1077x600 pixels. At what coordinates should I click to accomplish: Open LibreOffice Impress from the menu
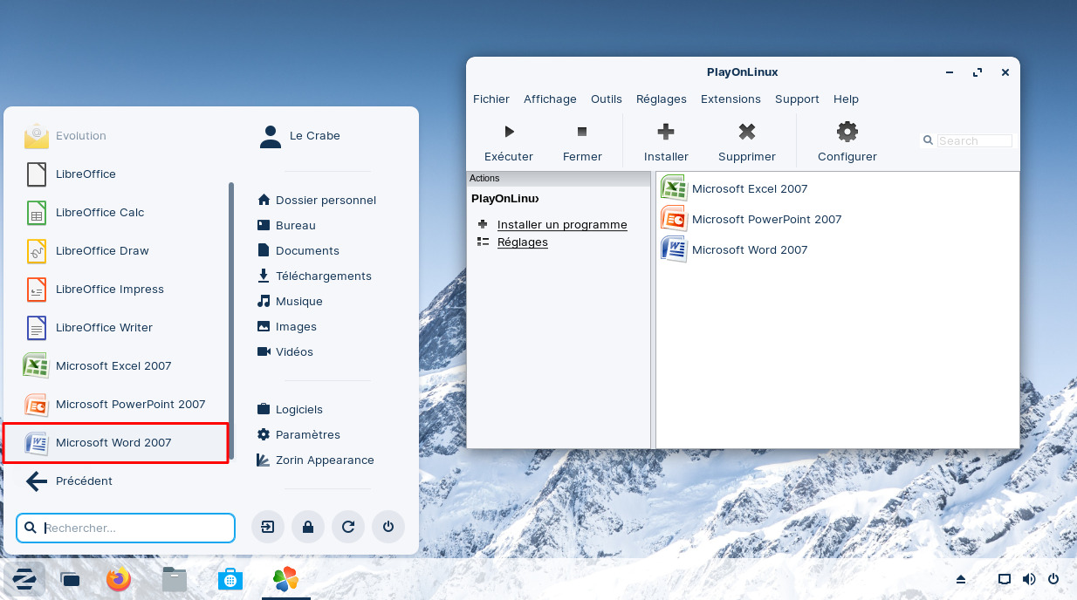pyautogui.click(x=116, y=289)
